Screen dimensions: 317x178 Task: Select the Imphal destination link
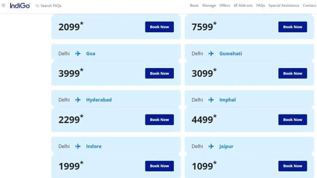click(227, 100)
